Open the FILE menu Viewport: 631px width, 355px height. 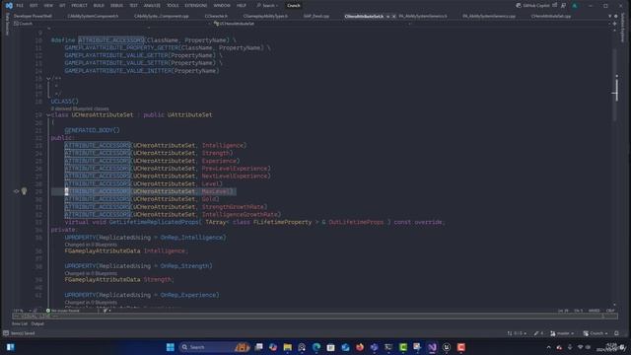click(x=20, y=6)
